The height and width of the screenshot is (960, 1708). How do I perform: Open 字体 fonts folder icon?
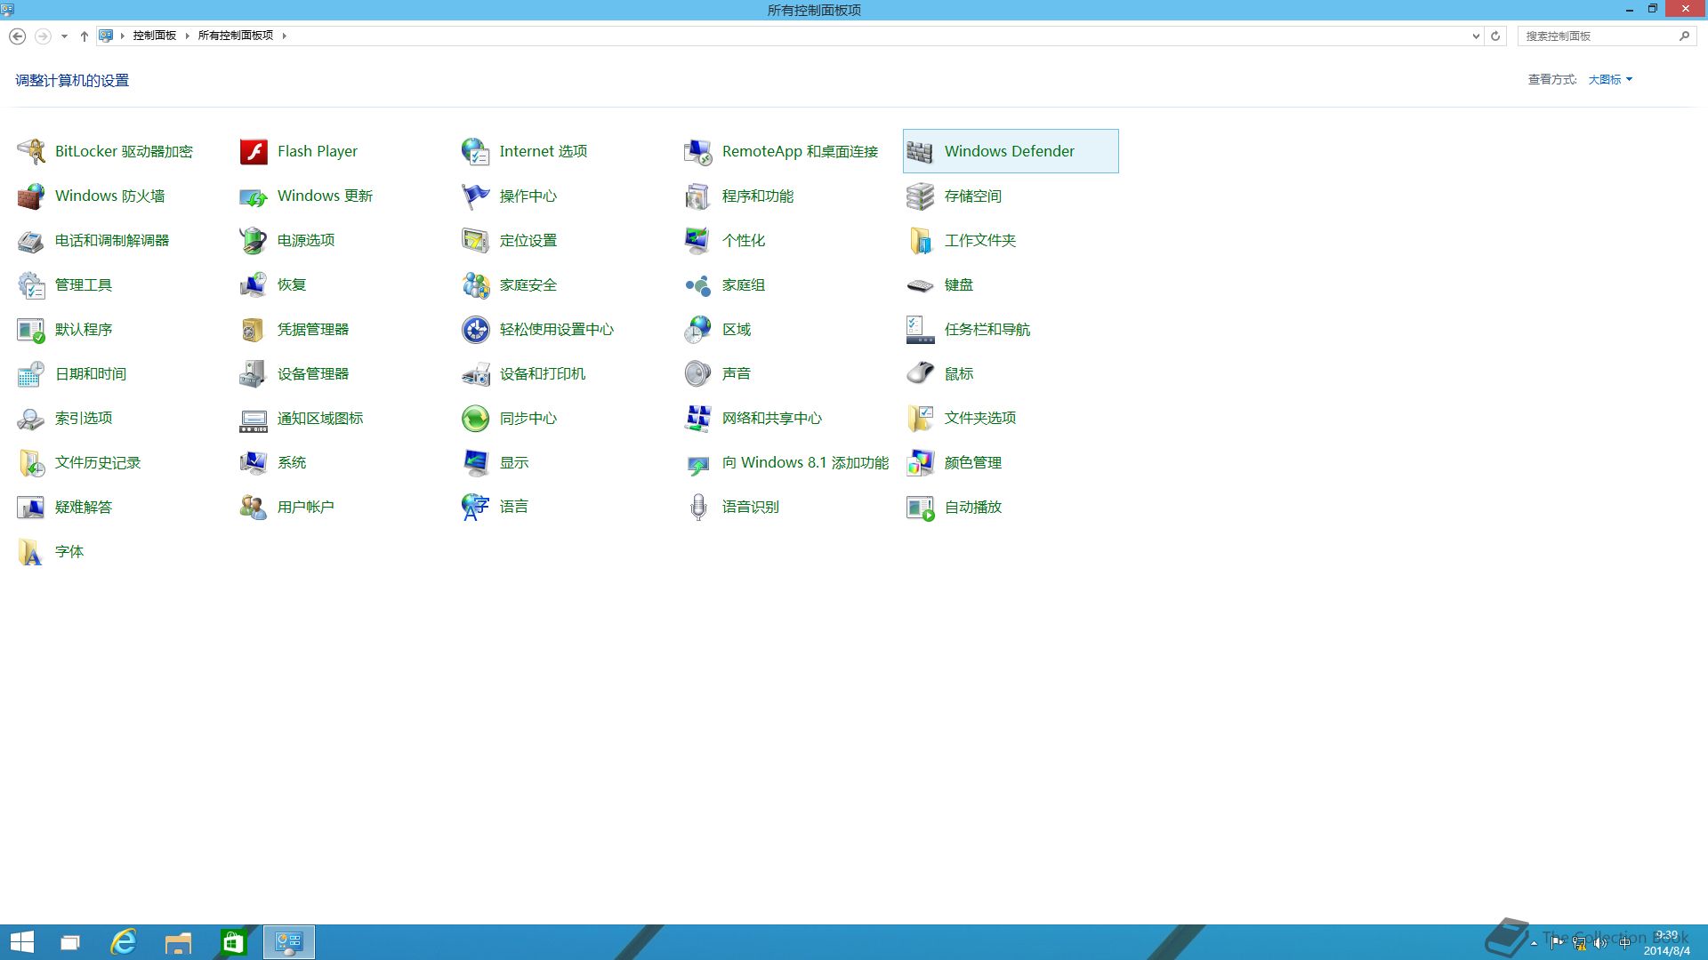(31, 551)
